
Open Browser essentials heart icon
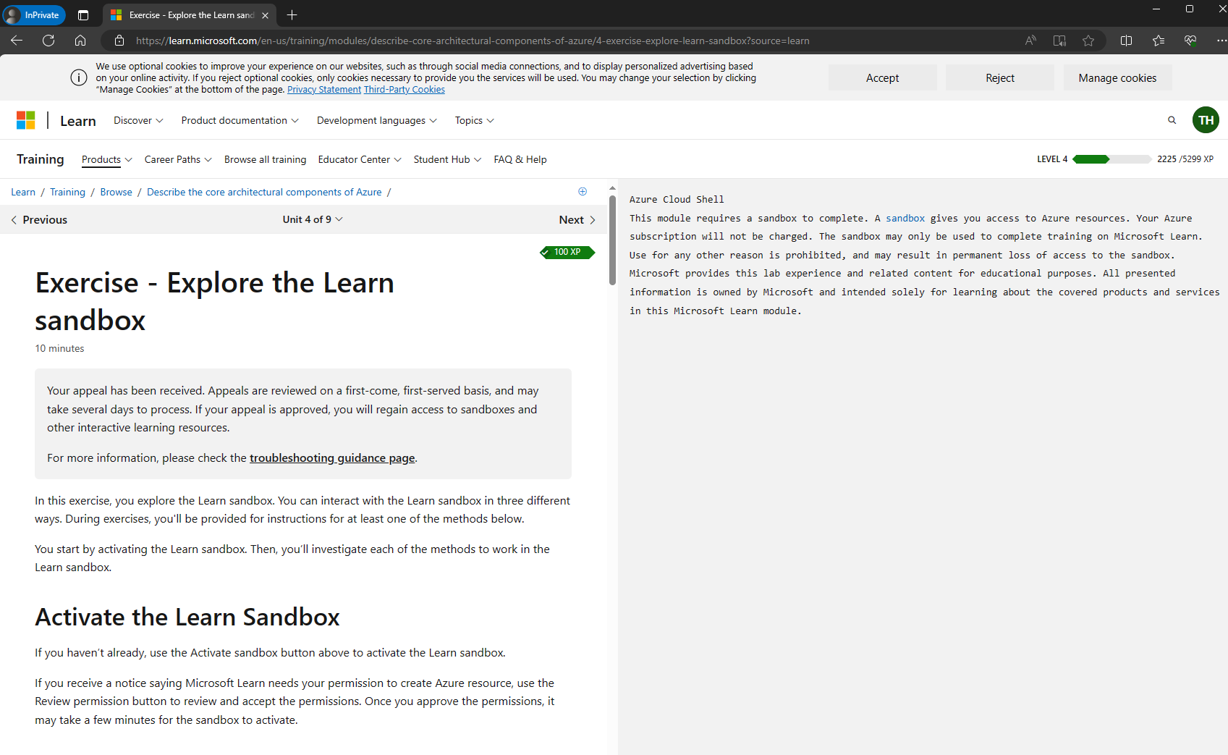[x=1190, y=41]
